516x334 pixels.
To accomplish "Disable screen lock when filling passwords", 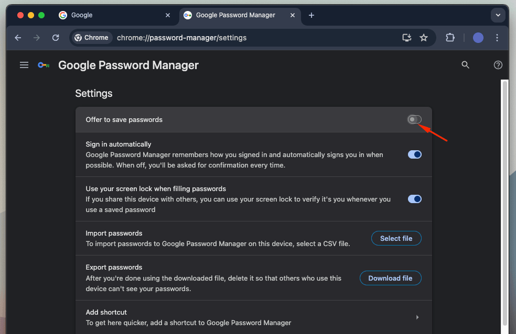I will pos(414,199).
